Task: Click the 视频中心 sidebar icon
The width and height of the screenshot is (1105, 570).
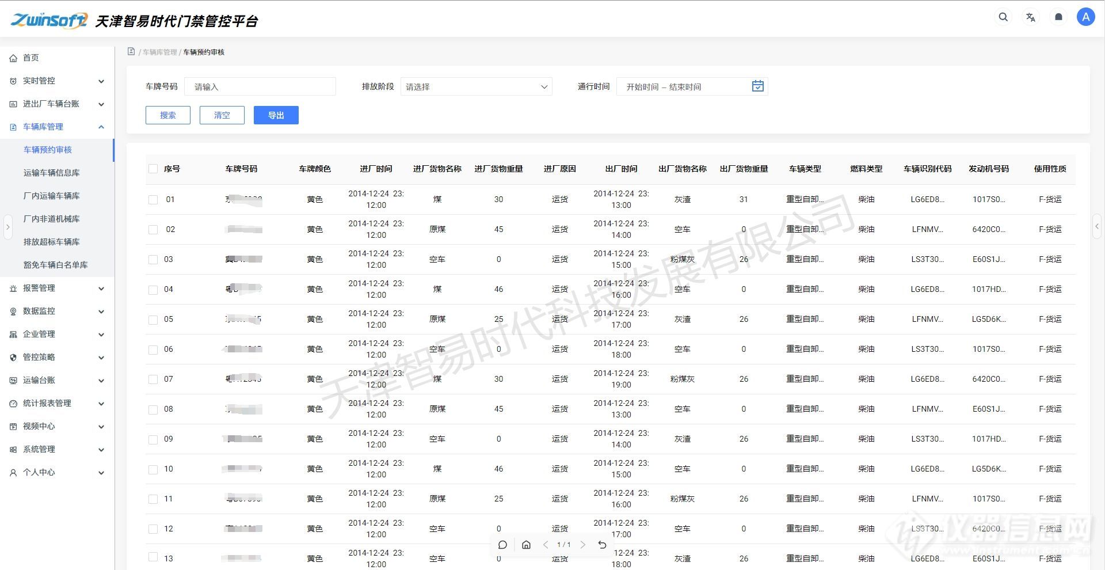Action: [x=13, y=427]
